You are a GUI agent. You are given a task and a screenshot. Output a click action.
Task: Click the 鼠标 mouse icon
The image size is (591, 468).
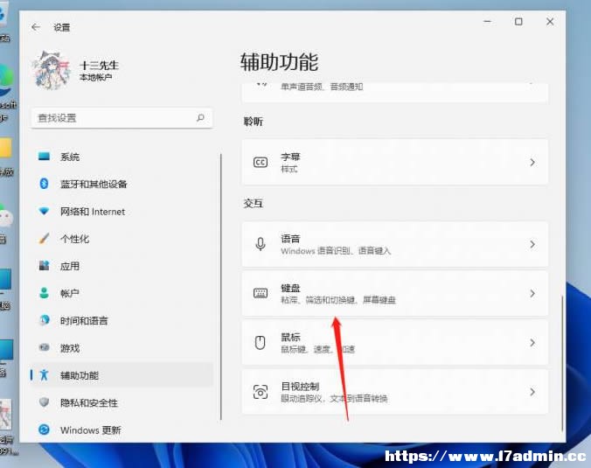coord(261,342)
